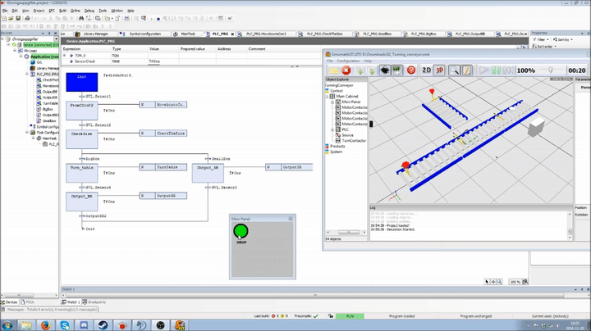This screenshot has height=331, width=591.
Task: Click the red help icon in Simumatik toolbar
Action: (410, 70)
